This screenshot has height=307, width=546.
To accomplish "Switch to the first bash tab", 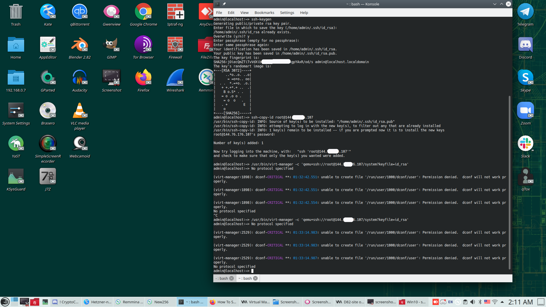I will click(x=222, y=278).
